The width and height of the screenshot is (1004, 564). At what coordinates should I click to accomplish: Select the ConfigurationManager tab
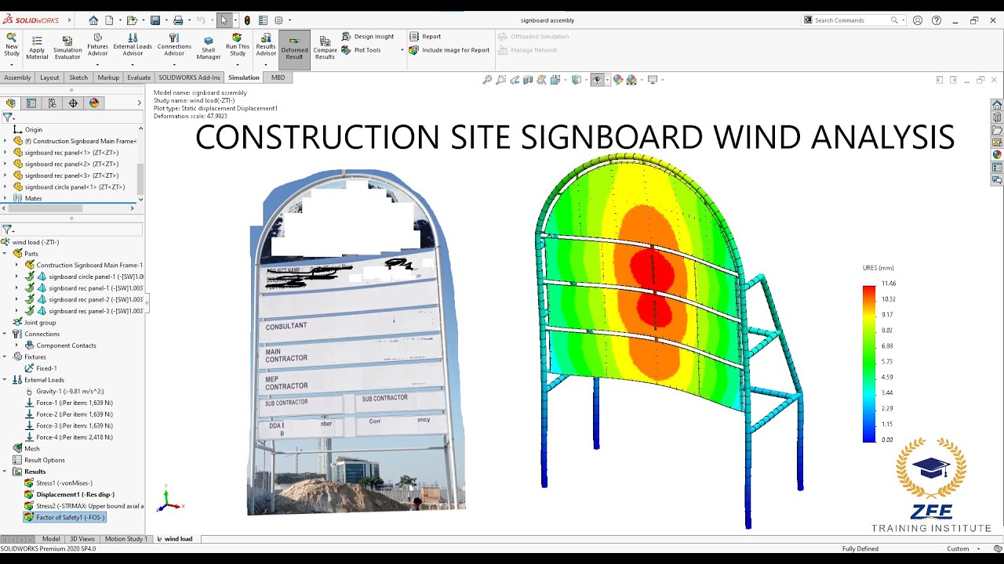[x=52, y=103]
